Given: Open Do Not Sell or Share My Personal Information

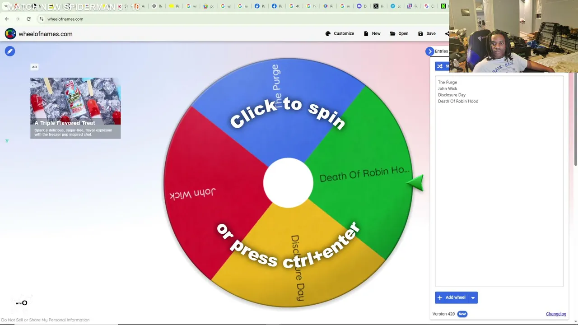Looking at the screenshot, I should pyautogui.click(x=45, y=320).
